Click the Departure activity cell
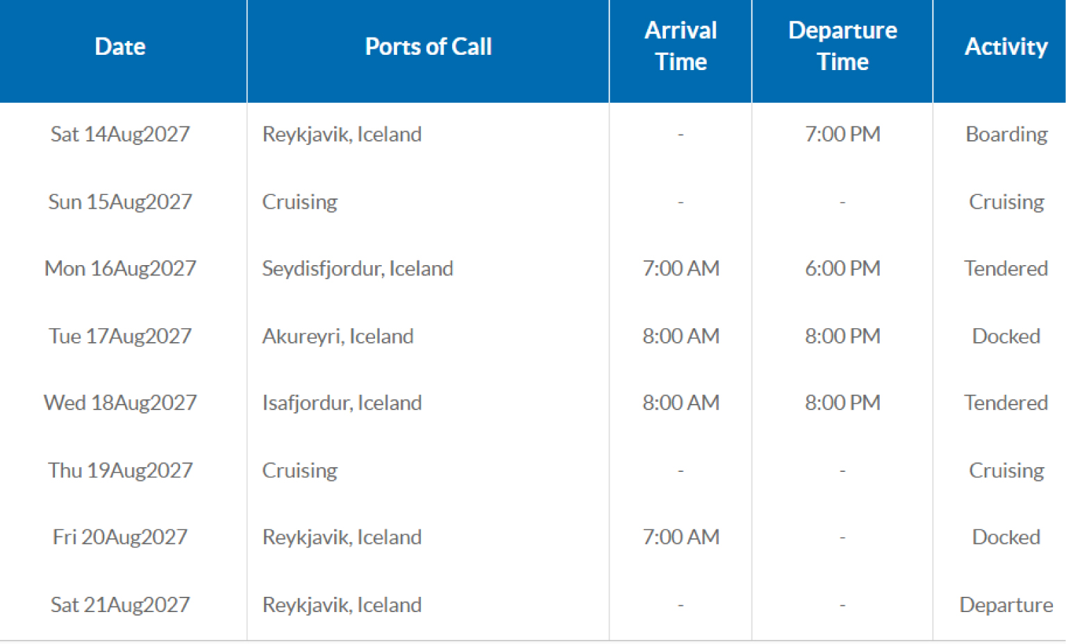The height and width of the screenshot is (644, 1066). [x=1006, y=604]
